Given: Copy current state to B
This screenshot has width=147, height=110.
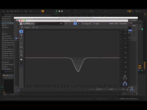Looking at the screenshot, I should pos(86,24).
